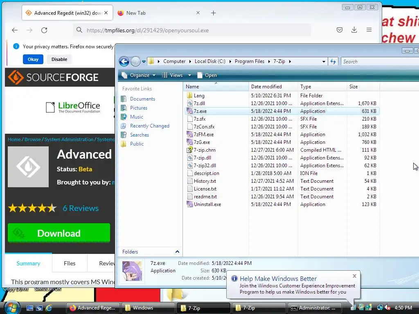The width and height of the screenshot is (419, 314).
Task: Open the Organize menu
Action: pos(139,75)
